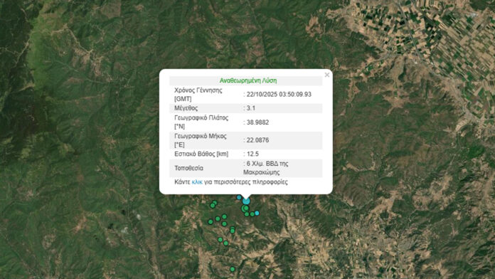
Task: Select the lone green marker at the map bottom
Action: click(233, 269)
